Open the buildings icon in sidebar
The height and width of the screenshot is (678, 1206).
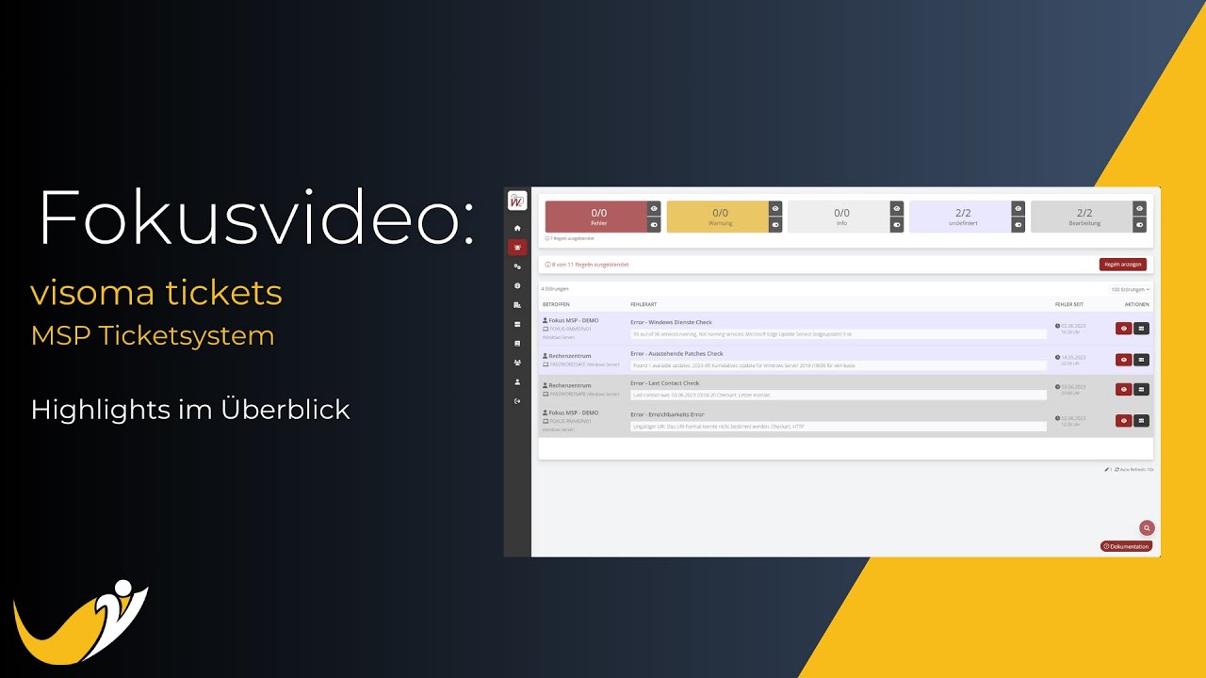517,305
